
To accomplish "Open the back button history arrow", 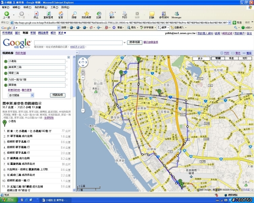I will pyautogui.click(x=14, y=15).
